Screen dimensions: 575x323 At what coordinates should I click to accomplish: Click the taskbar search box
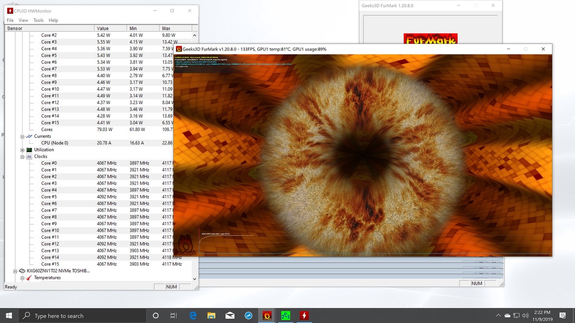click(82, 315)
